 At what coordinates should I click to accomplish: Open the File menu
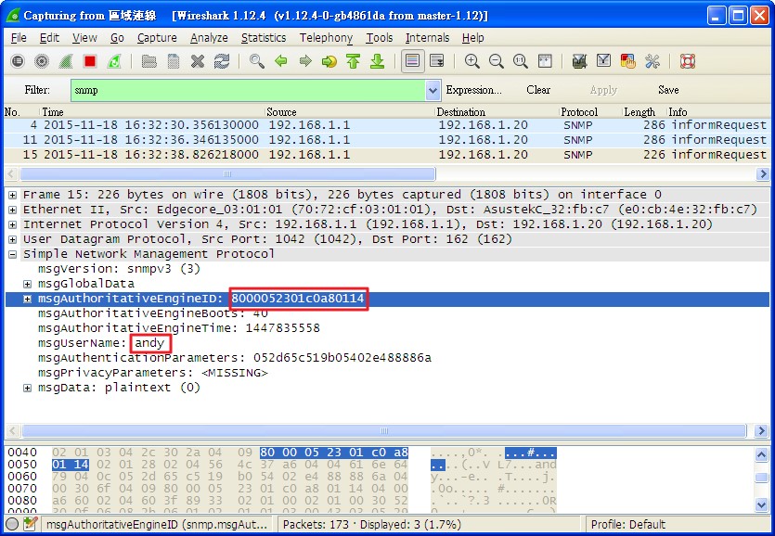[19, 37]
